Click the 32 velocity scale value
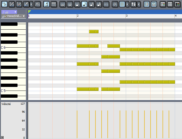Viewport: 182px width, 139px height. tap(23, 130)
